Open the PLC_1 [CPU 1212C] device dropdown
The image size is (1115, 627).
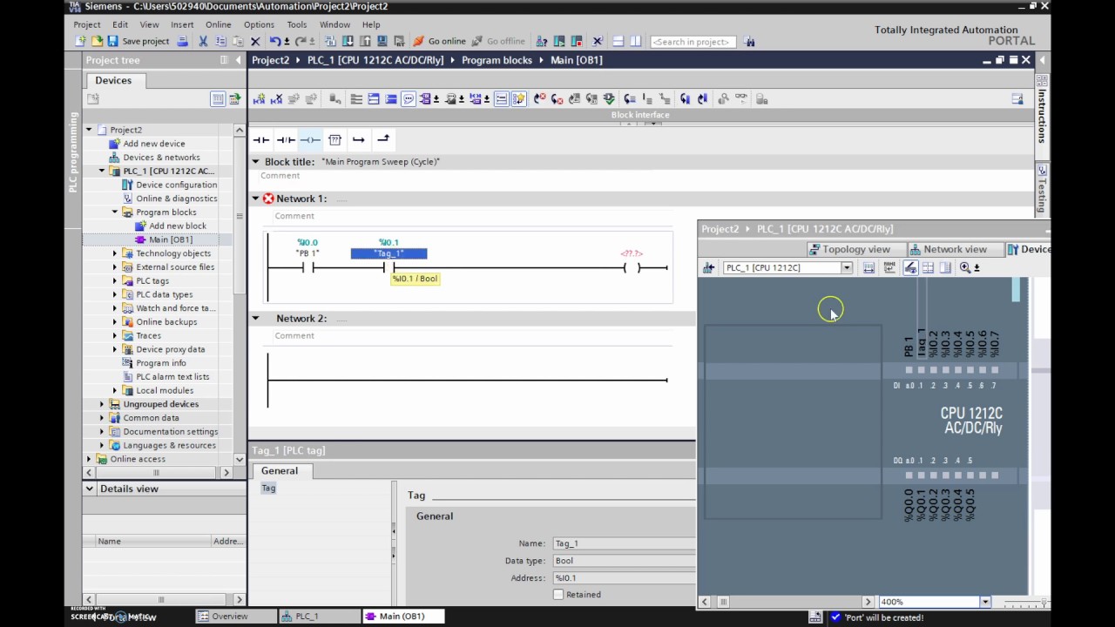[x=846, y=268]
